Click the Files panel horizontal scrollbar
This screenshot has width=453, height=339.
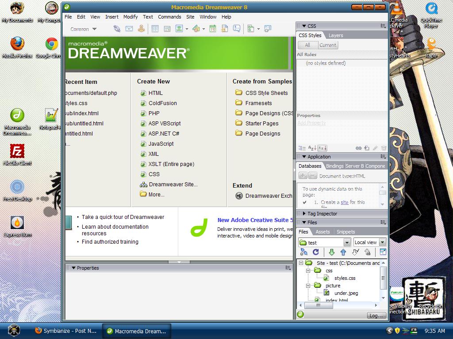click(319, 305)
